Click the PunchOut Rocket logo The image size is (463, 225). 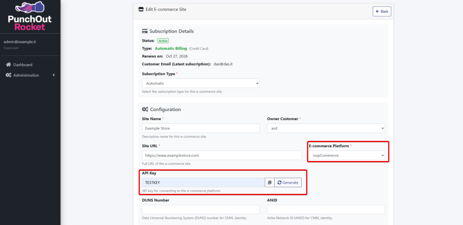30,16
